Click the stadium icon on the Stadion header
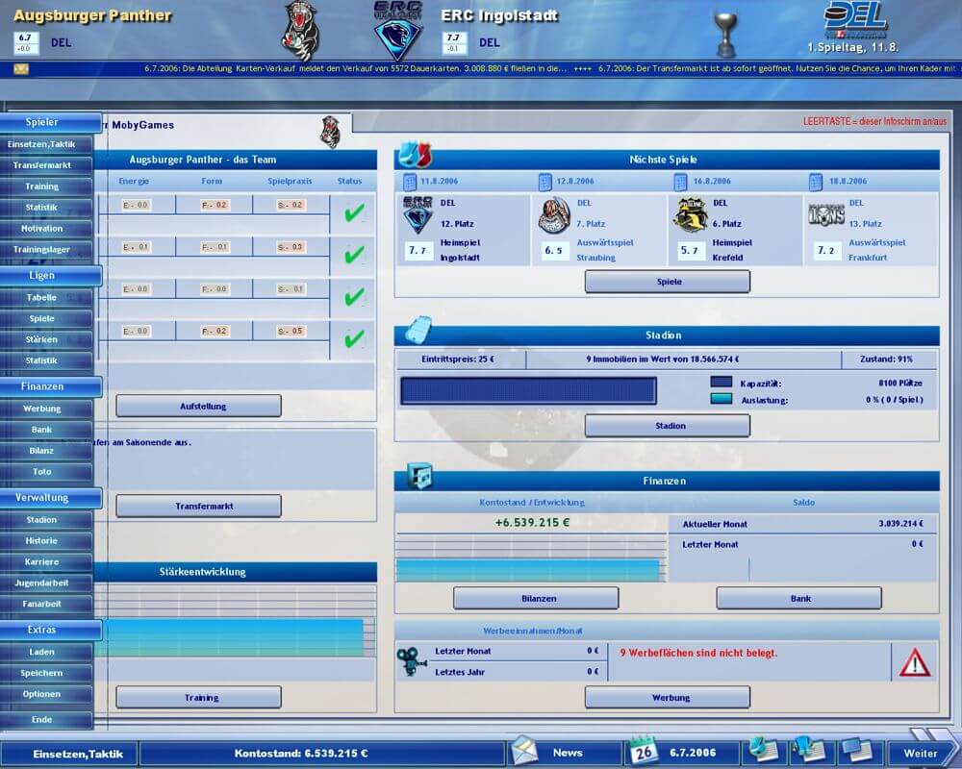Image resolution: width=962 pixels, height=769 pixels. [418, 330]
